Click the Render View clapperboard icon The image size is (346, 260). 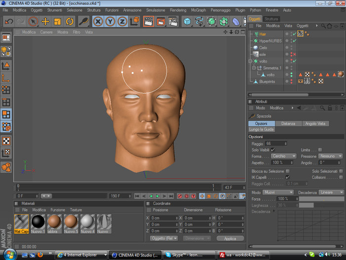tap(148, 22)
